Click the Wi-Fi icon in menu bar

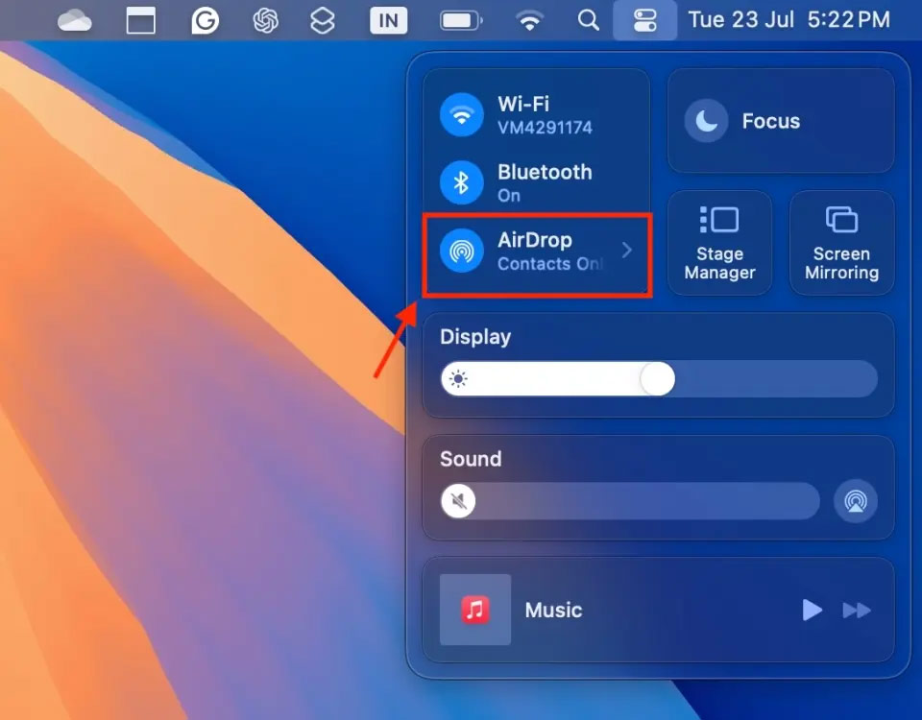[527, 19]
